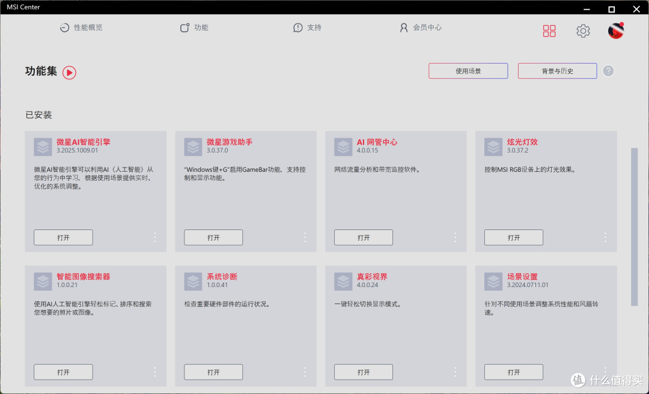Open more options for 炫光灯效
The width and height of the screenshot is (649, 394).
tap(605, 237)
